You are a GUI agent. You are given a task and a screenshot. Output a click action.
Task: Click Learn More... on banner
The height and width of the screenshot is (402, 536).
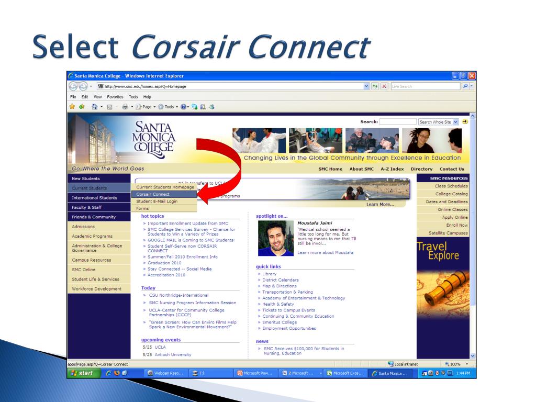click(x=380, y=205)
